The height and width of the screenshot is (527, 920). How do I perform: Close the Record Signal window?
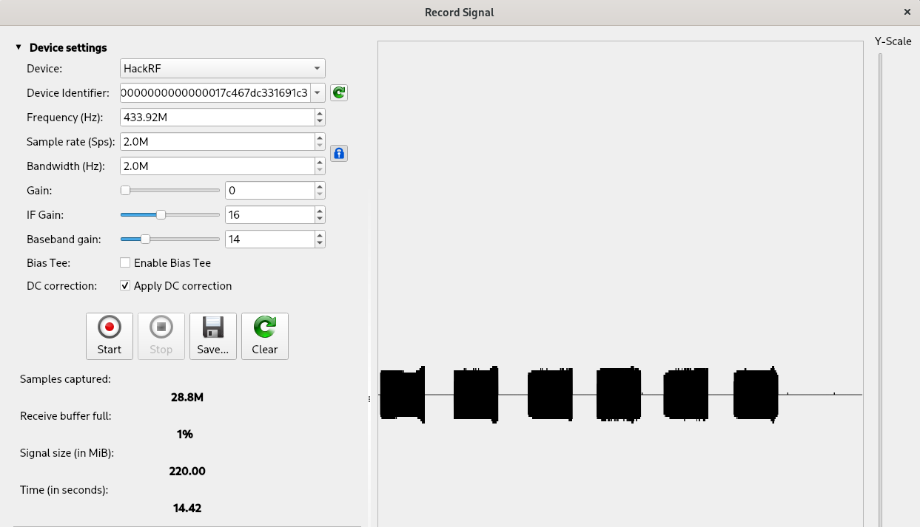click(x=907, y=12)
